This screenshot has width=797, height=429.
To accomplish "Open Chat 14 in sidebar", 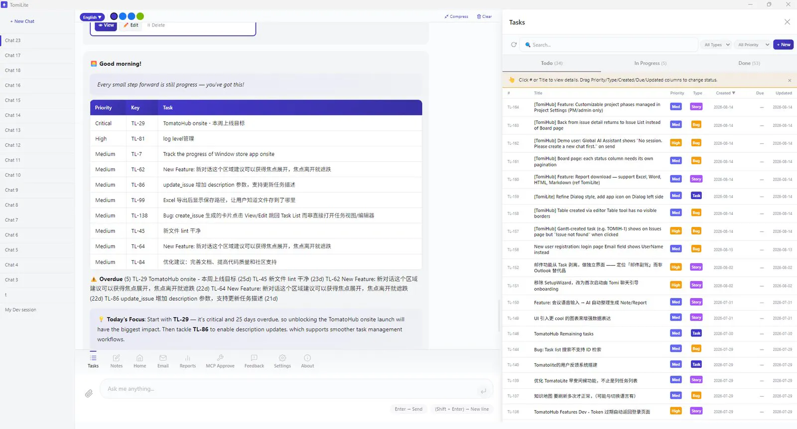I will [38, 115].
